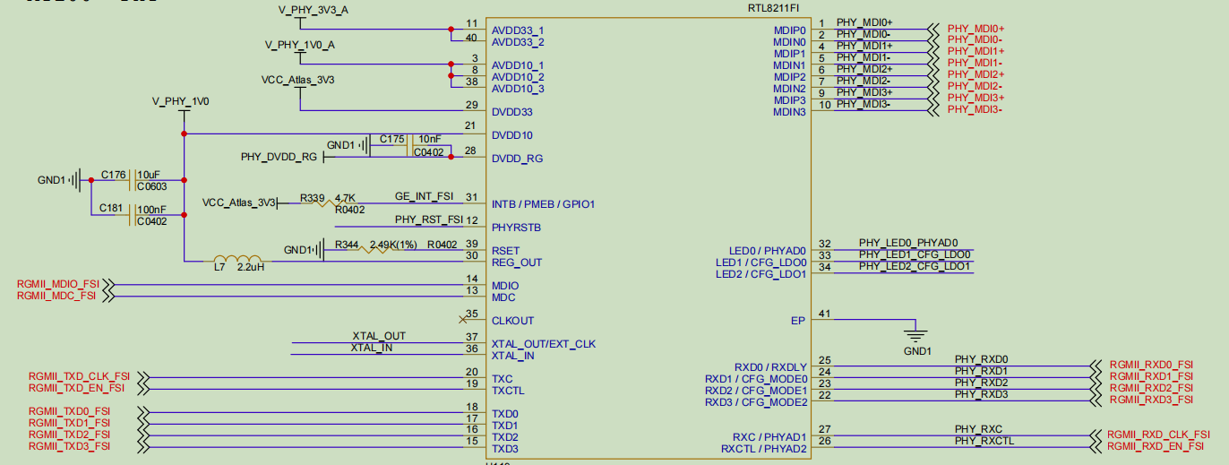Viewport: 1229px width, 465px height.
Task: Click the RXCTL / PHYAD2 pin name
Action: 765,448
